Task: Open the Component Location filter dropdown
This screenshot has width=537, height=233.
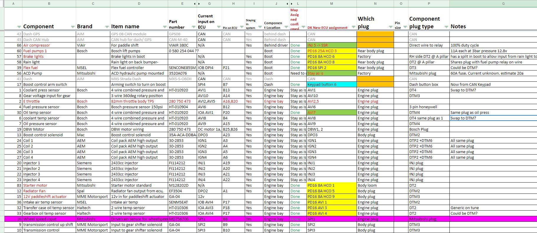Action: coord(286,27)
